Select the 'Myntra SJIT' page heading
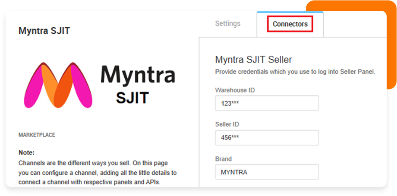The width and height of the screenshot is (397, 196). [44, 31]
